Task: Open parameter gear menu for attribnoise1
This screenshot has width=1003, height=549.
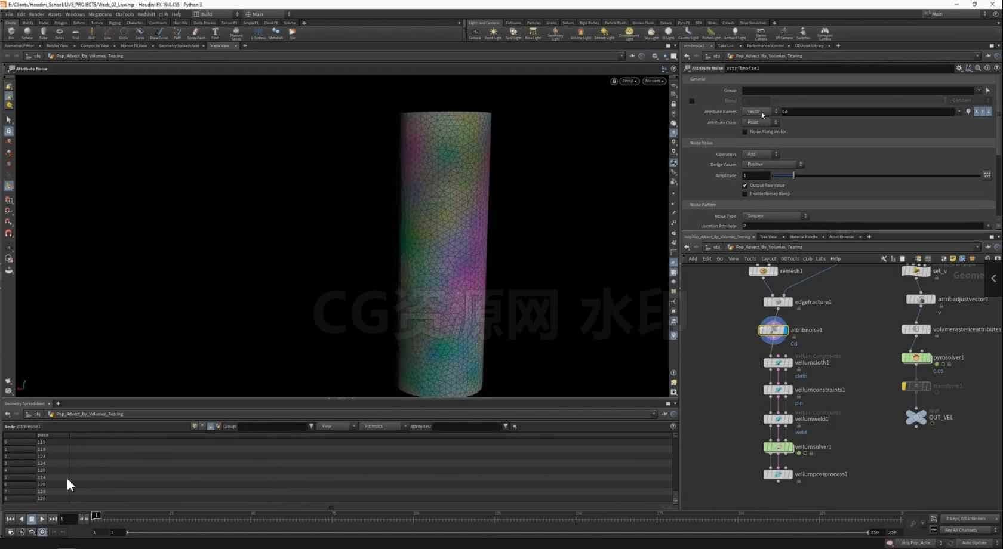Action: [959, 68]
